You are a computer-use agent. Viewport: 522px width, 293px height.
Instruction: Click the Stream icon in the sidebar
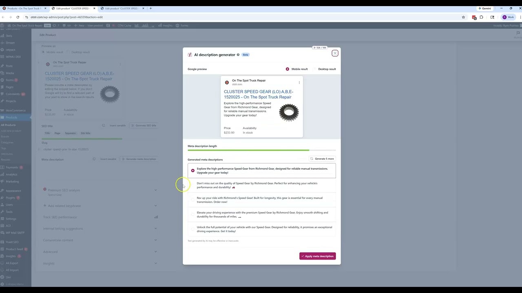2,43
